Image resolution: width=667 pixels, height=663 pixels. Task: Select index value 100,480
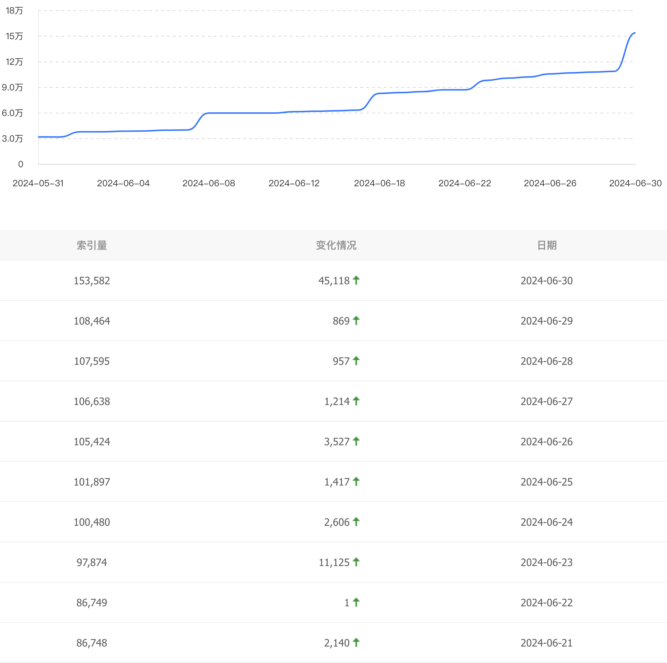pyautogui.click(x=92, y=522)
